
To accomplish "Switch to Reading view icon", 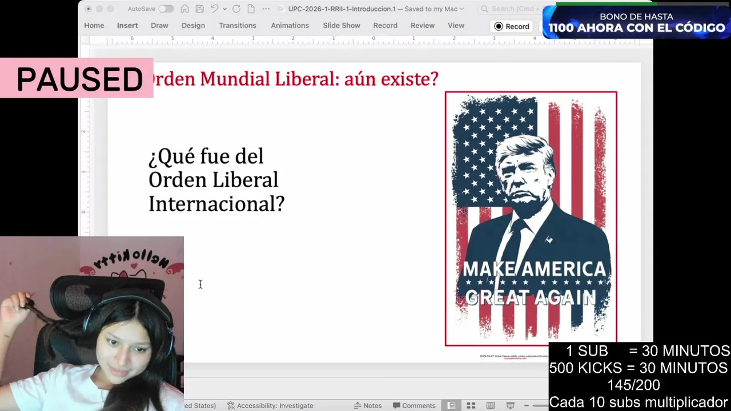I will pos(491,405).
